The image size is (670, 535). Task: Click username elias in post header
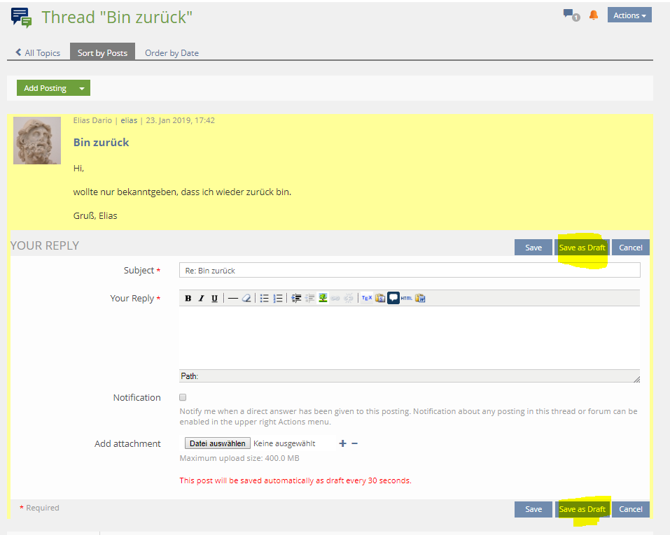click(x=129, y=120)
